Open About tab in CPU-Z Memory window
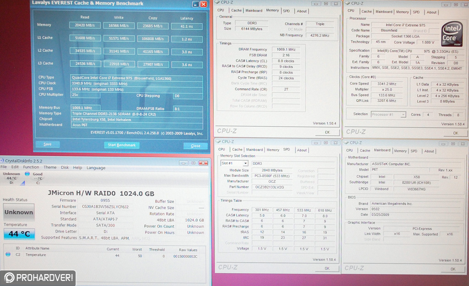 pyautogui.click(x=301, y=11)
